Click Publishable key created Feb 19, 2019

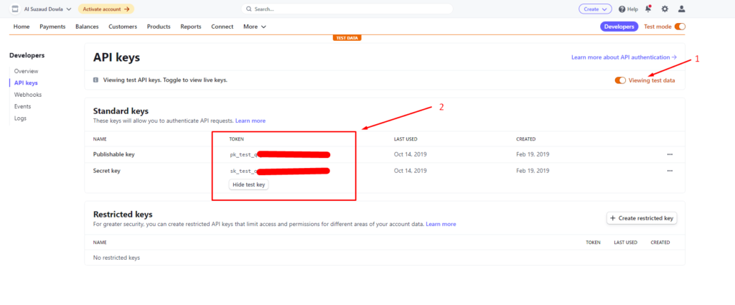[x=533, y=154]
